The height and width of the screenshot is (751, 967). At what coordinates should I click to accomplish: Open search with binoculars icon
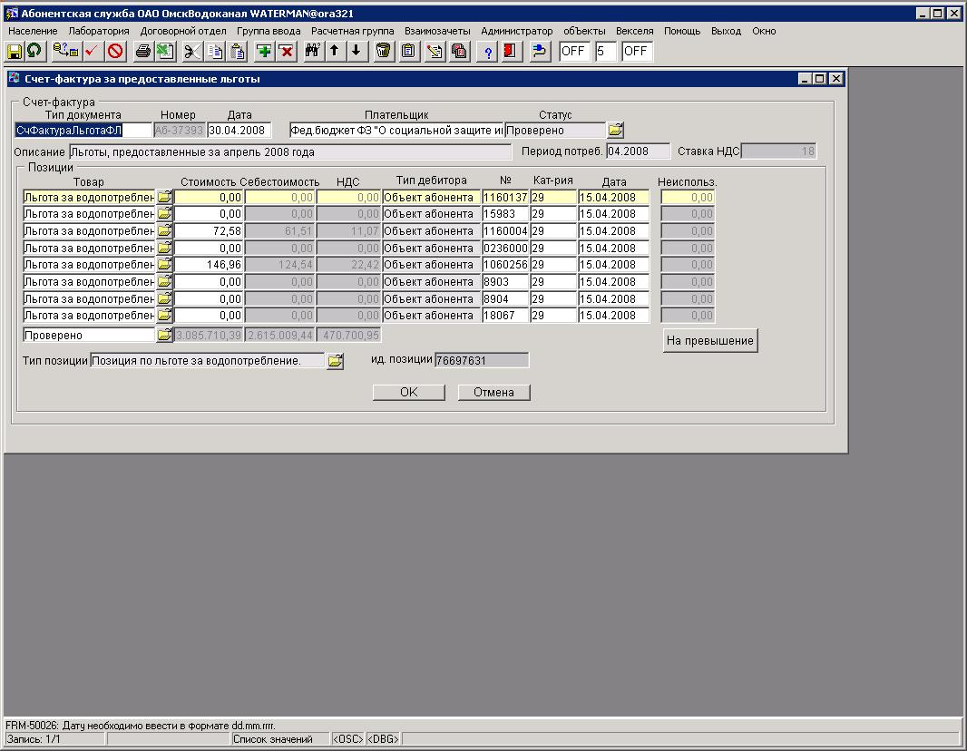(312, 52)
